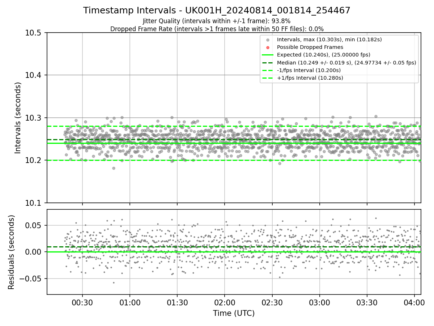Click the lowest outlier point in intervals plot

(x=114, y=168)
